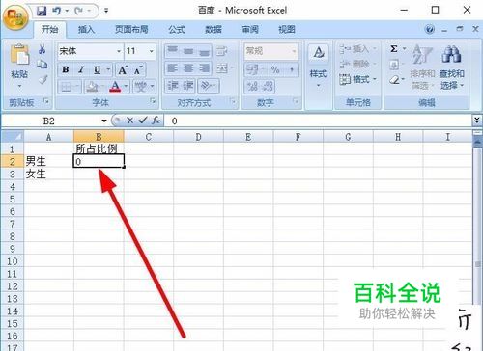The image size is (483, 351).
Task: Select column D header
Action: point(198,137)
